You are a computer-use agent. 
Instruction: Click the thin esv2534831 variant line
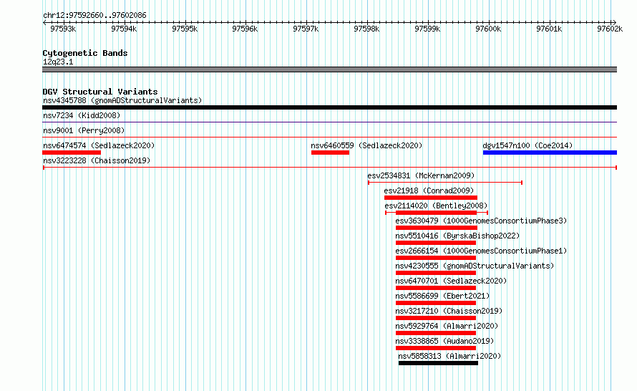445,183
